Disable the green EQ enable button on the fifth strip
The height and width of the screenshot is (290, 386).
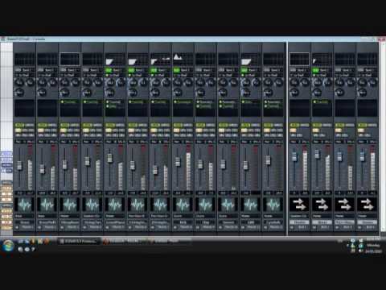tap(109, 70)
